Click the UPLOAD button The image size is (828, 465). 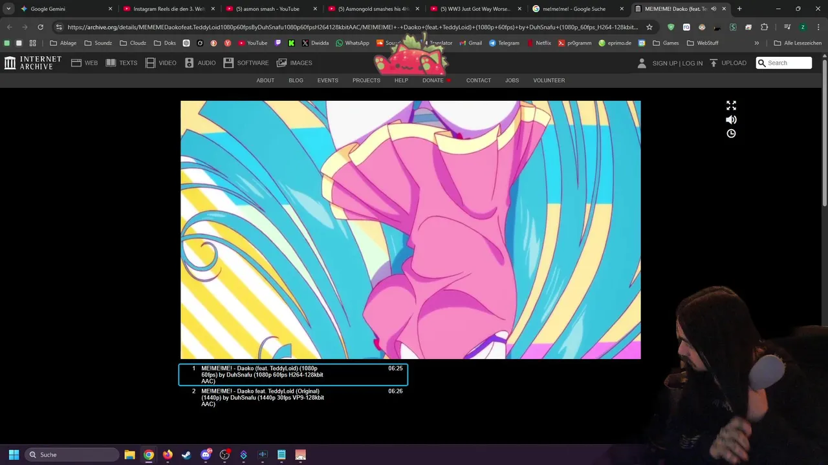coord(728,63)
